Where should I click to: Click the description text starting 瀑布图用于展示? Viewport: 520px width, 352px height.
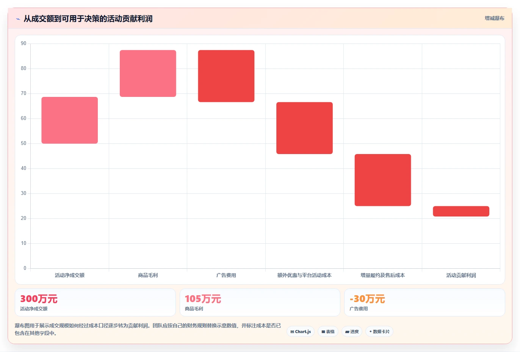(148, 329)
